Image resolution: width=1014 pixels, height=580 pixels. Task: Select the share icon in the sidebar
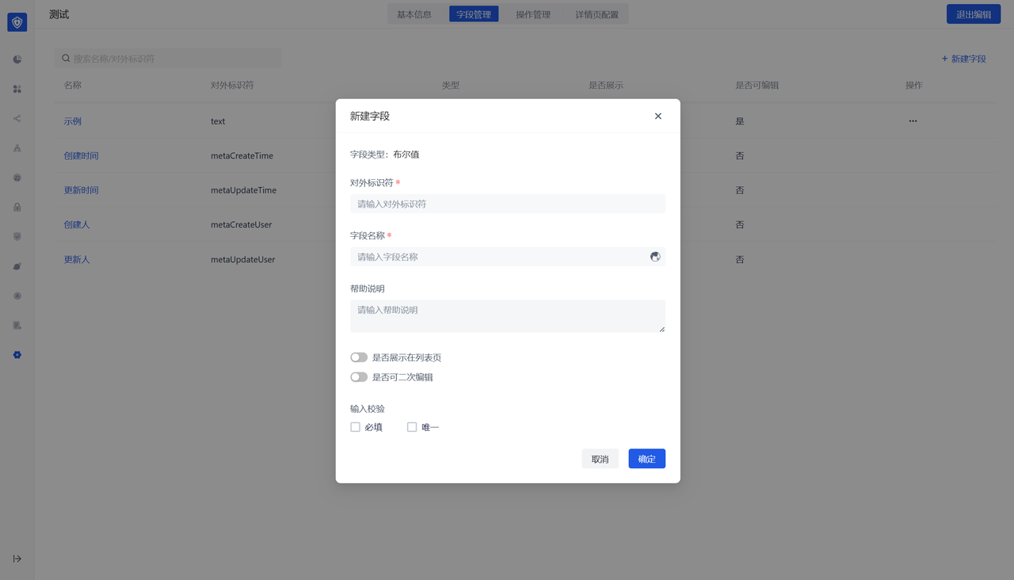pyautogui.click(x=17, y=119)
